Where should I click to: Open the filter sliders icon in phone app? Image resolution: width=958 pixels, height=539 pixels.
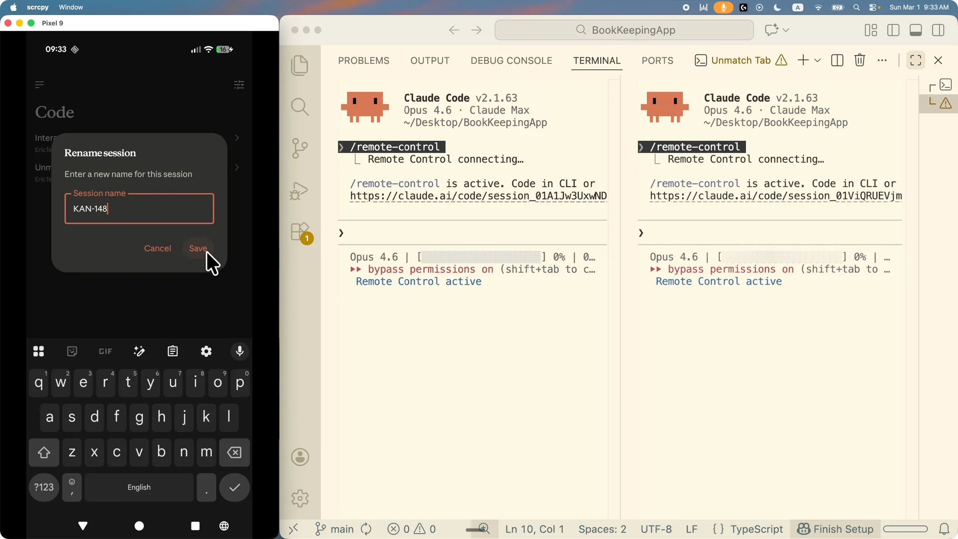[239, 84]
